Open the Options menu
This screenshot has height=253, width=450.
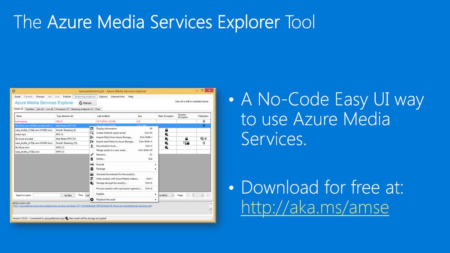[103, 97]
